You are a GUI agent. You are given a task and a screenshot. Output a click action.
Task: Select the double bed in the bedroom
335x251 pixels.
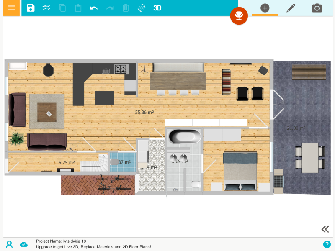pyautogui.click(x=240, y=171)
